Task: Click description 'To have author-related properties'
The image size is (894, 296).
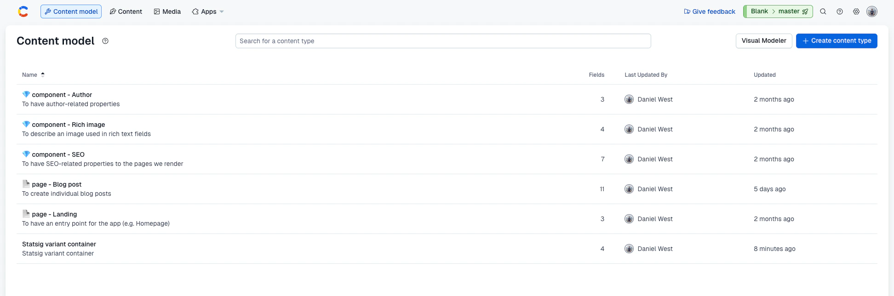Action: tap(71, 104)
